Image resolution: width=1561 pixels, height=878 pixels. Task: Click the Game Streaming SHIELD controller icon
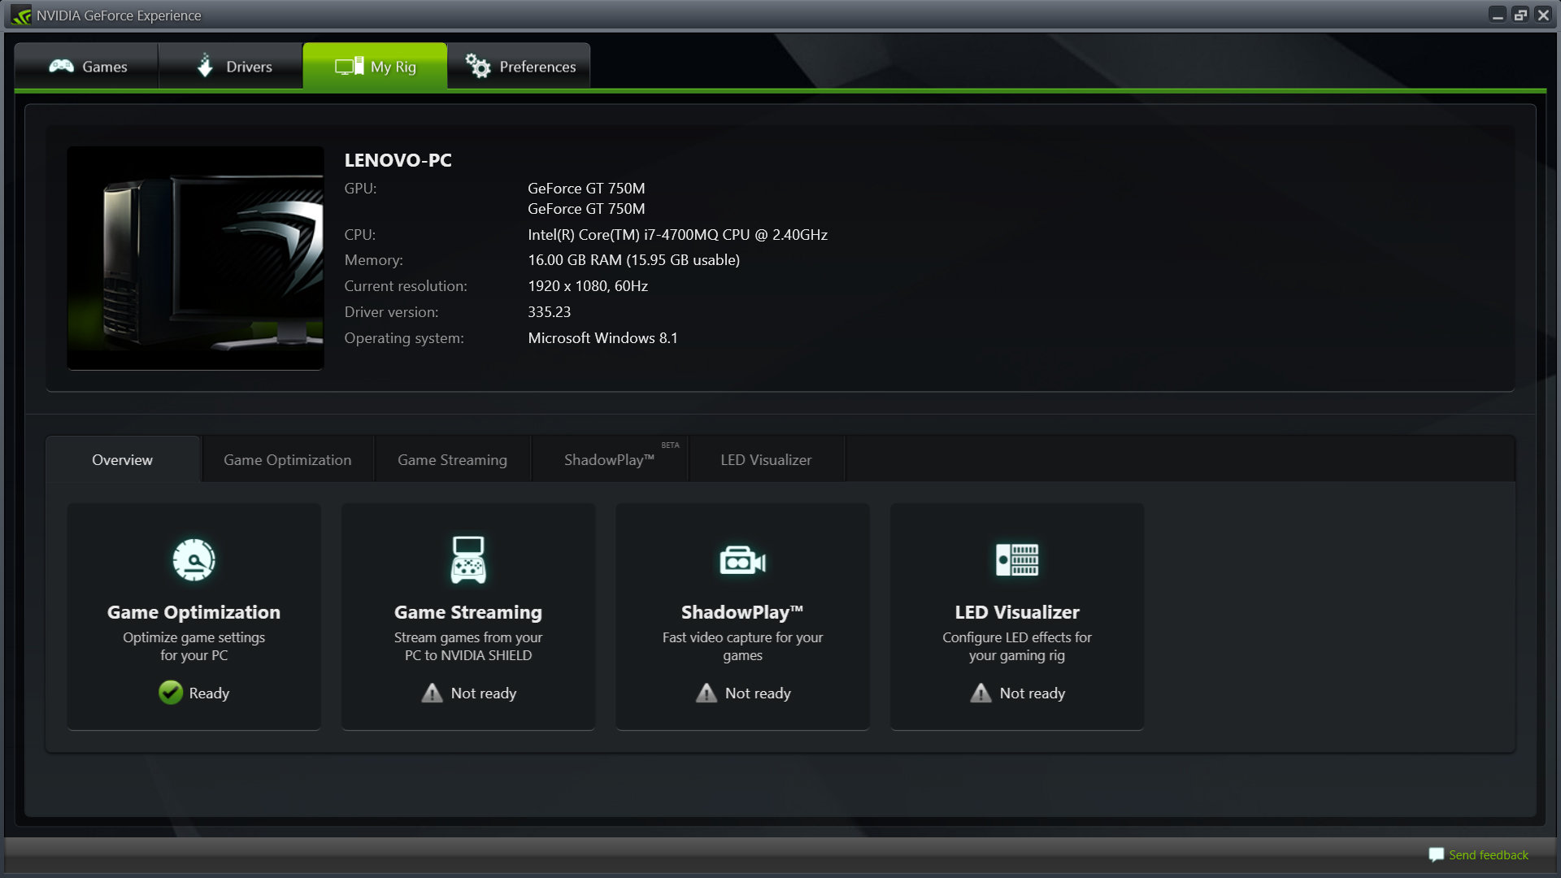pyautogui.click(x=468, y=559)
